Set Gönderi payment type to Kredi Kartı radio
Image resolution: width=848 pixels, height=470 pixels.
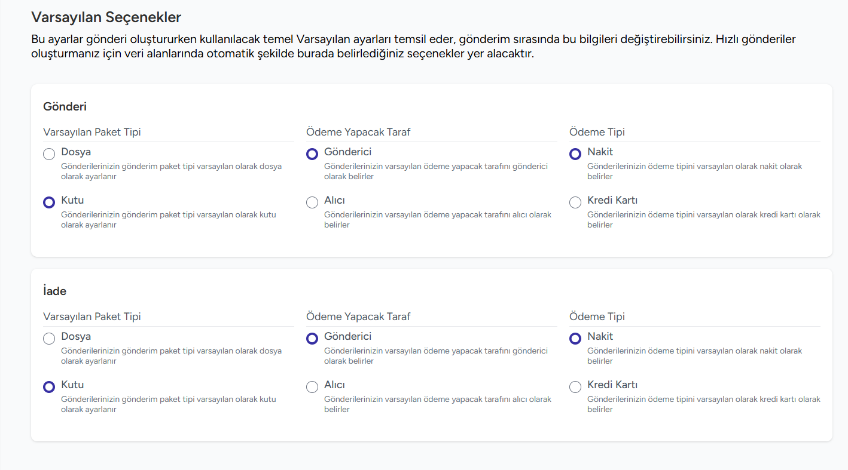click(x=575, y=202)
